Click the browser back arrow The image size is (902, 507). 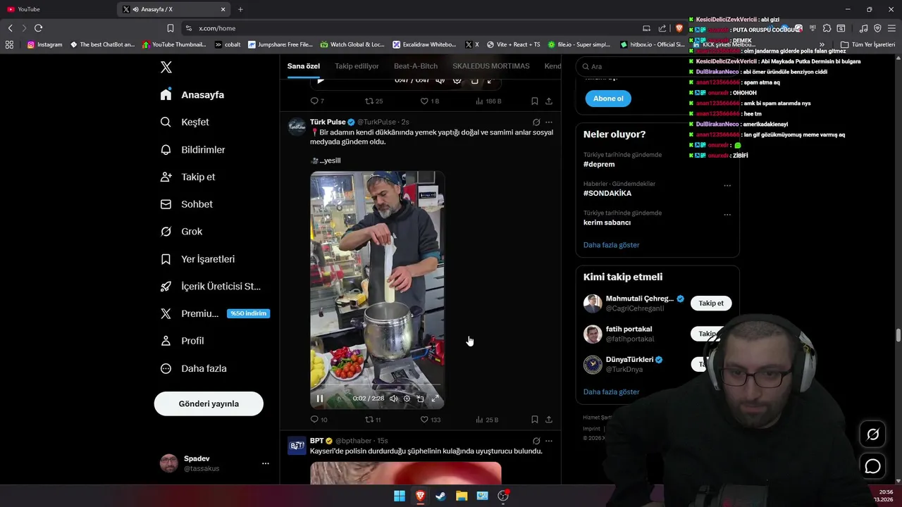(10, 28)
